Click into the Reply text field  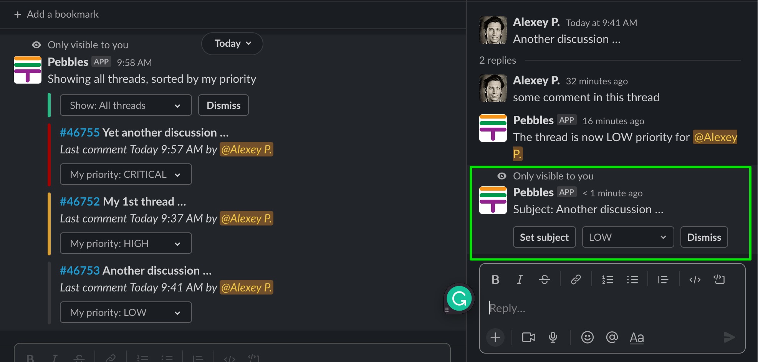click(612, 308)
